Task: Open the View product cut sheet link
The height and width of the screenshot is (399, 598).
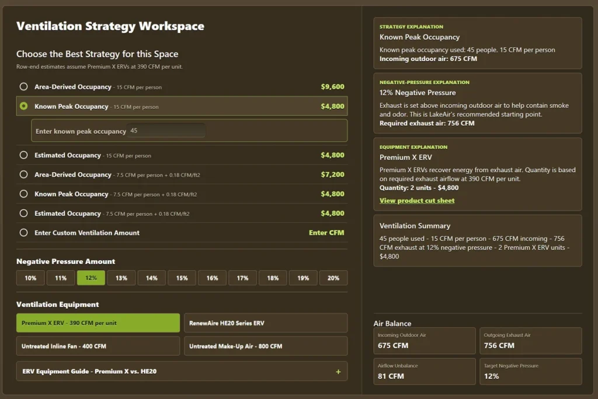Action: [x=417, y=201]
